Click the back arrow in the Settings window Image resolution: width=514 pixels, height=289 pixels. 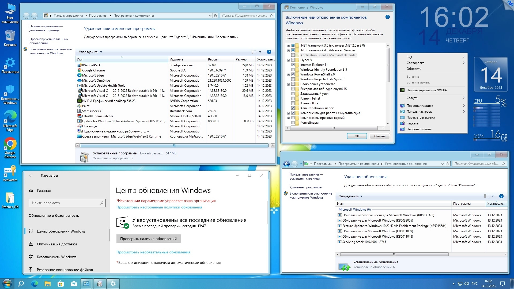pyautogui.click(x=31, y=175)
